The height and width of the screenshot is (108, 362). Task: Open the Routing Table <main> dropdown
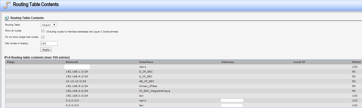click(48, 25)
